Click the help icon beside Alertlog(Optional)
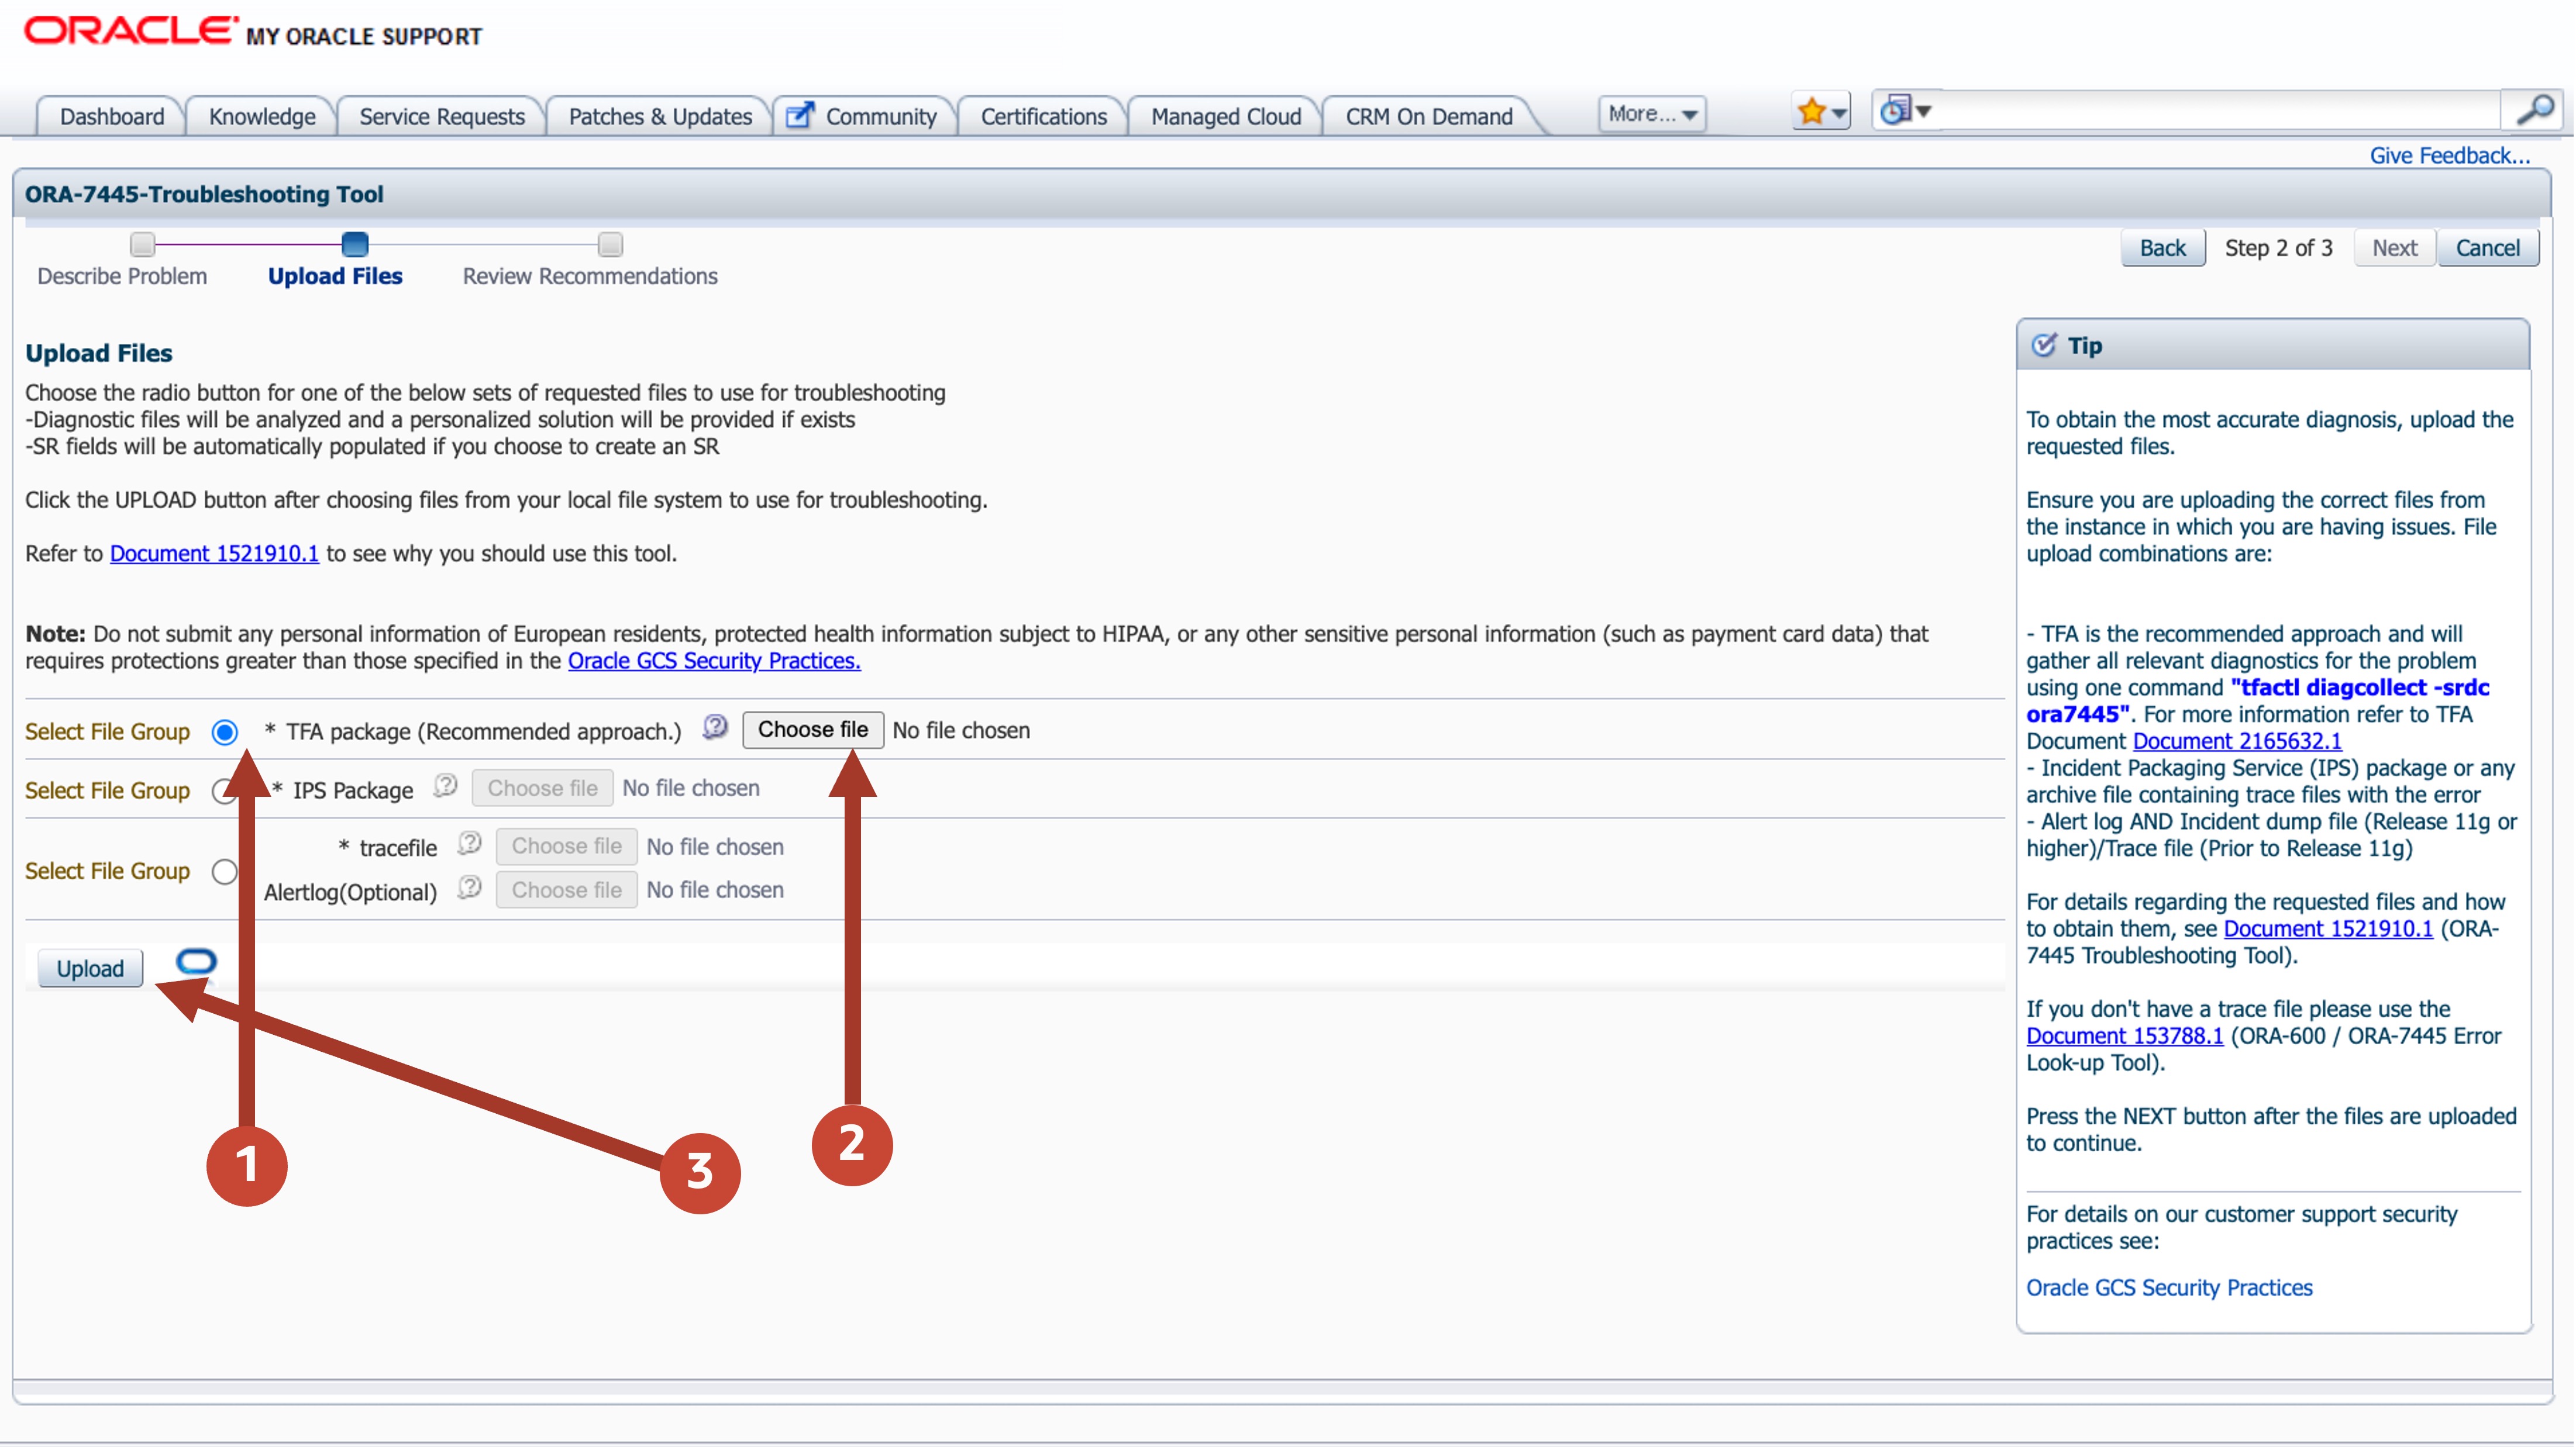Viewport: 2576px width, 1447px height. (x=468, y=887)
